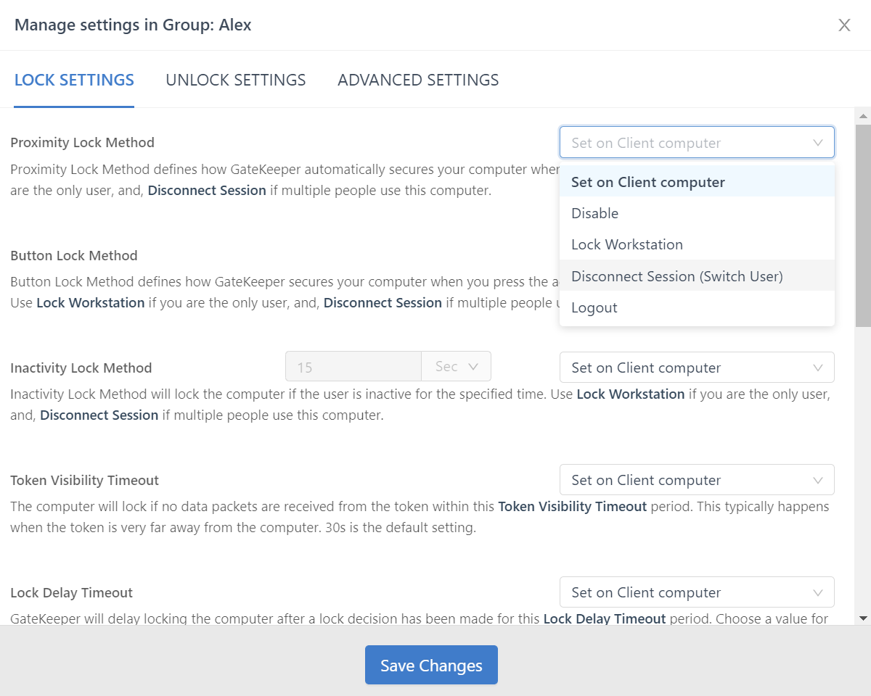Click the Token Visibility Timeout chevron arrow

[818, 480]
